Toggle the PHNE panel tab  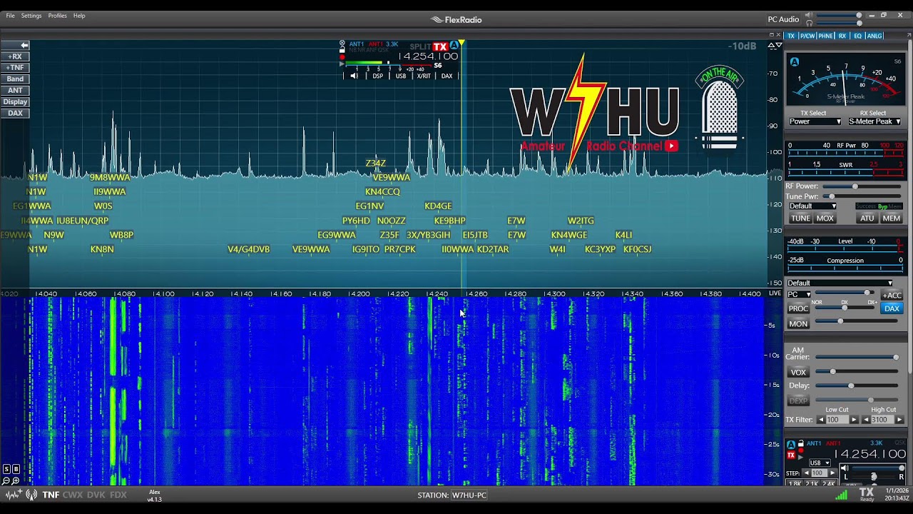[x=826, y=36]
